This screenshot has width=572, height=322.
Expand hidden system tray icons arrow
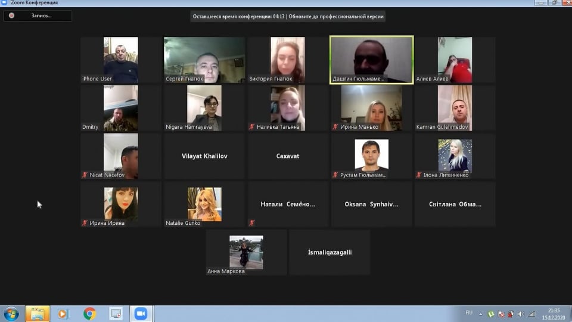(x=481, y=314)
